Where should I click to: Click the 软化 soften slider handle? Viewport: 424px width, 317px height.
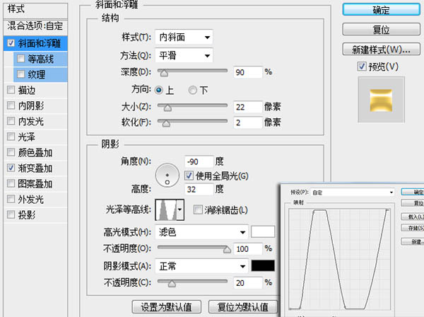tap(166, 123)
